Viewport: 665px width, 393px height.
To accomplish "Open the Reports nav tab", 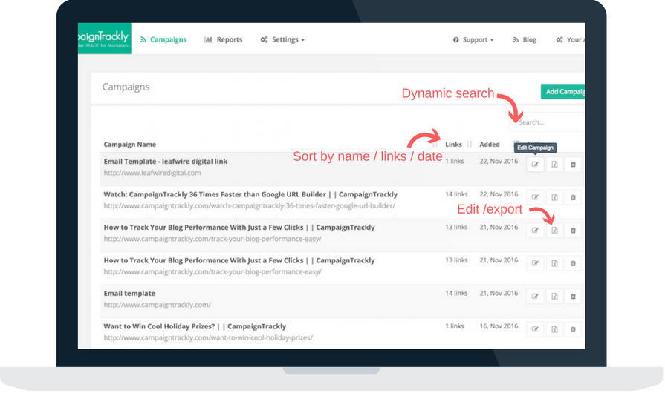I will 223,39.
